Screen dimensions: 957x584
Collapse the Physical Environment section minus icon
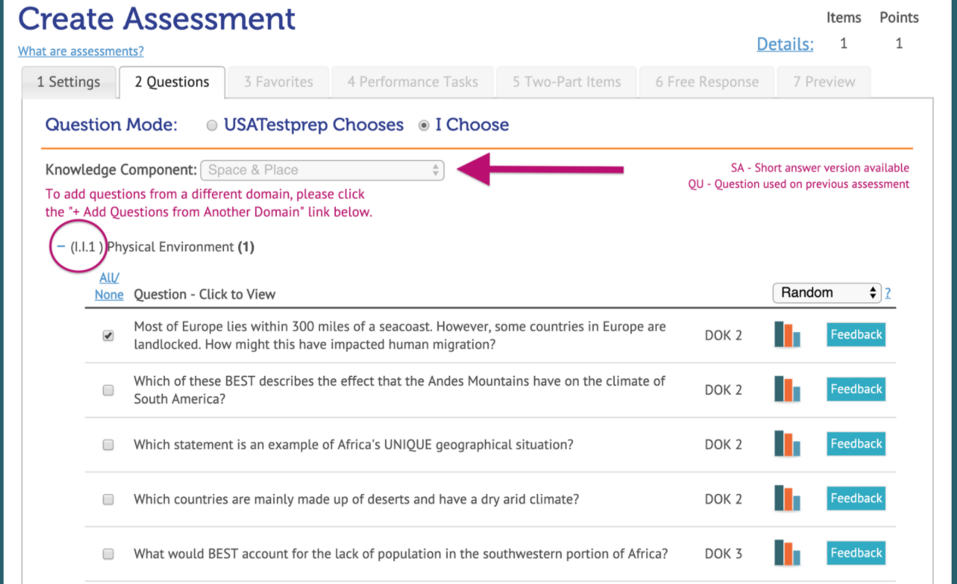(x=61, y=247)
